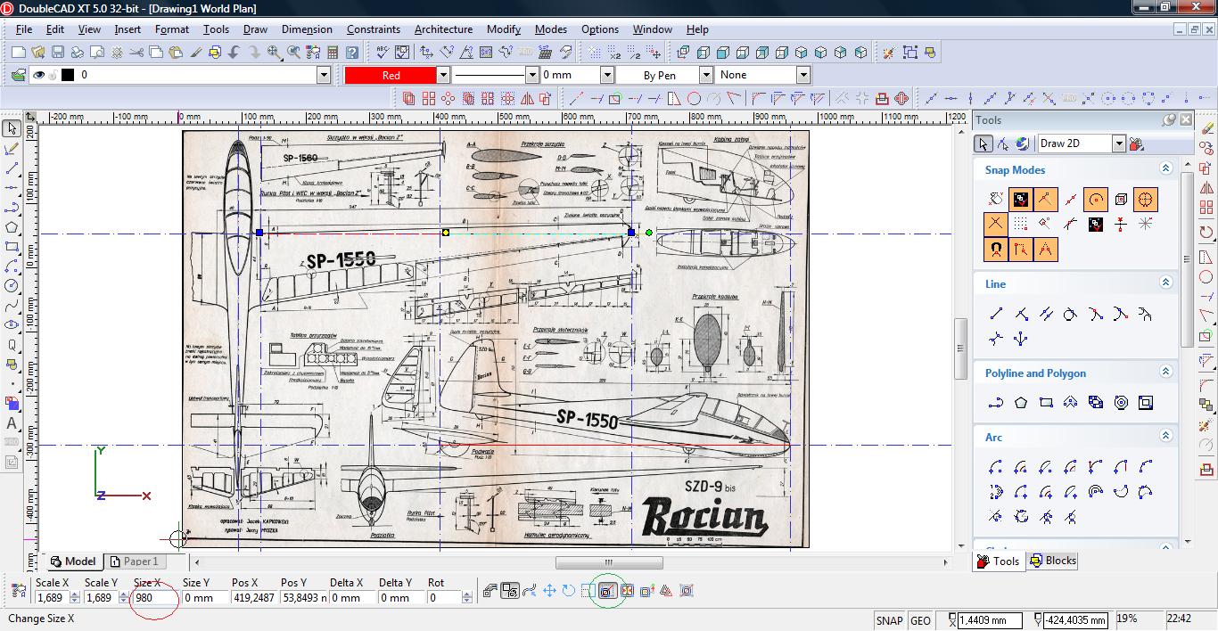The image size is (1218, 631).
Task: Toggle the SNAP button in the status bar
Action: 889,620
